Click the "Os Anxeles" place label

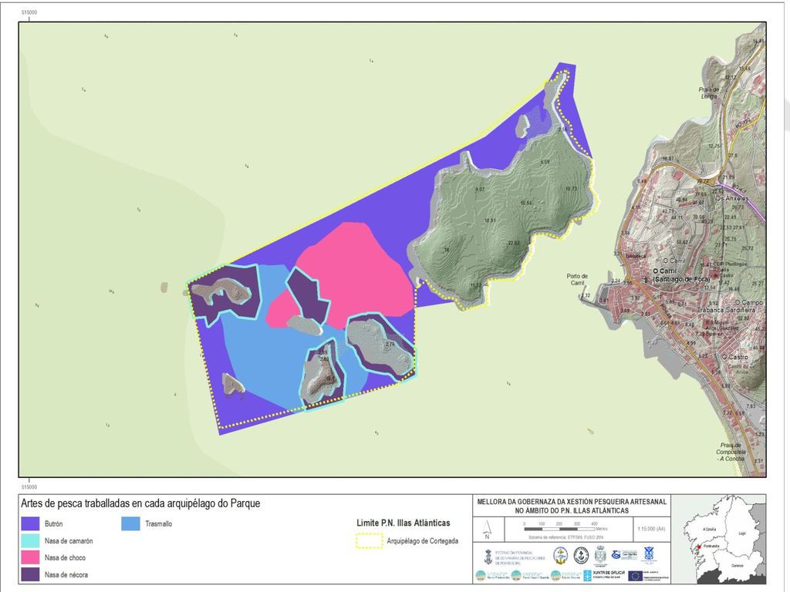point(732,198)
